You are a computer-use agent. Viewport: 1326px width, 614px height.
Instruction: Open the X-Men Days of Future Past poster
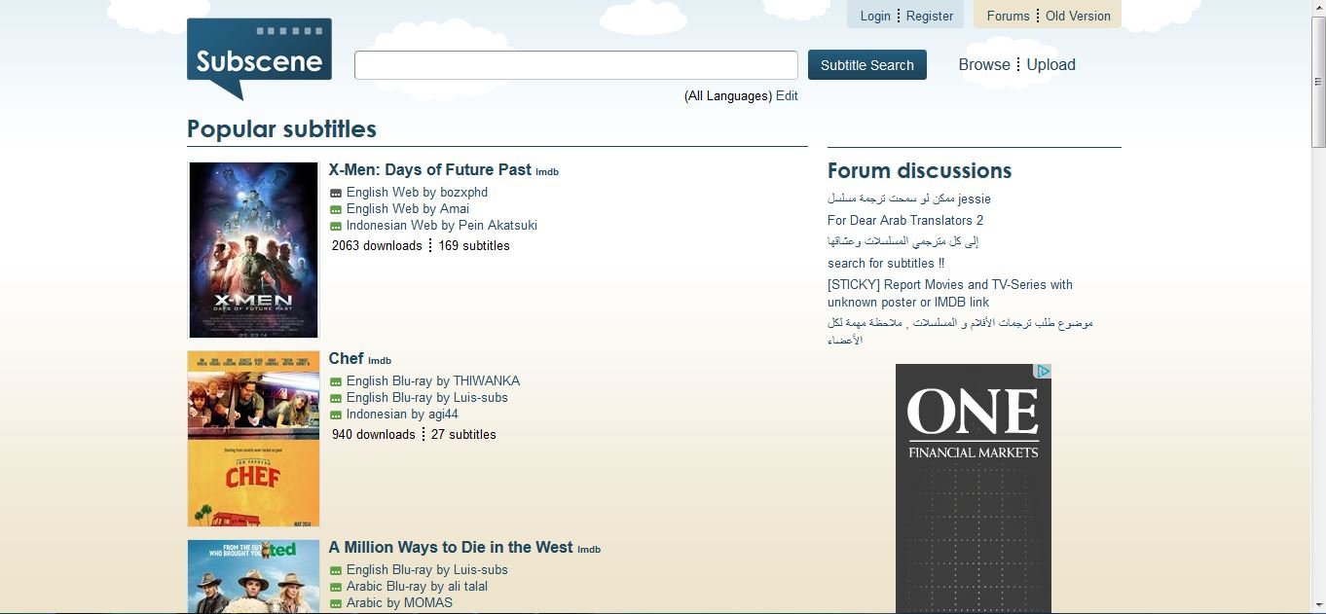[x=253, y=250]
